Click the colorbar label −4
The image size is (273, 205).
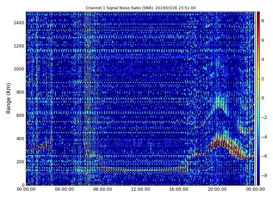264,137
